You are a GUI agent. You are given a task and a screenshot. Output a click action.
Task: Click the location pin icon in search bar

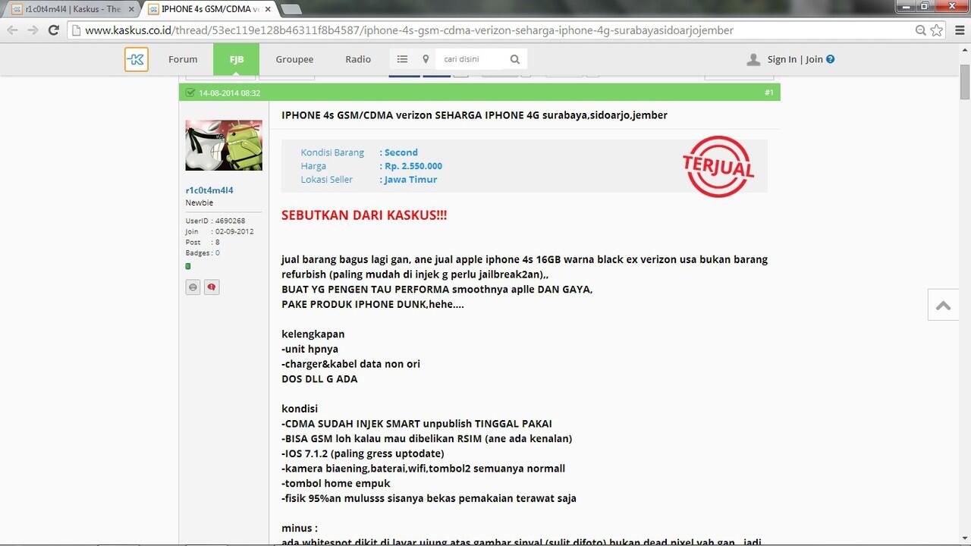click(x=426, y=59)
